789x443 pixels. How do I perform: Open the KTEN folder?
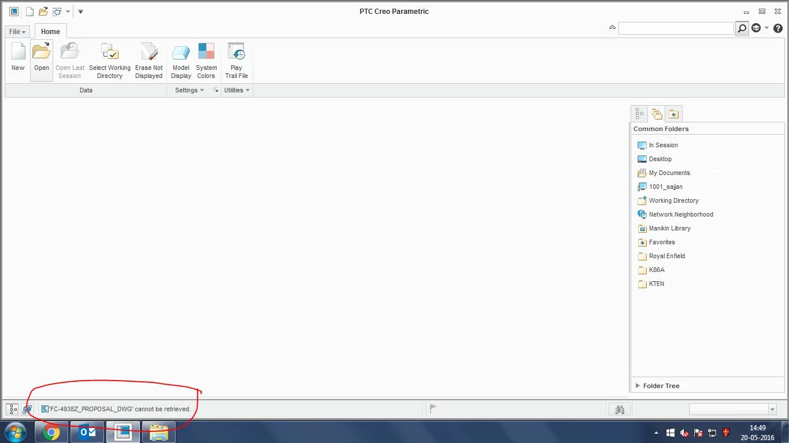(x=651, y=284)
